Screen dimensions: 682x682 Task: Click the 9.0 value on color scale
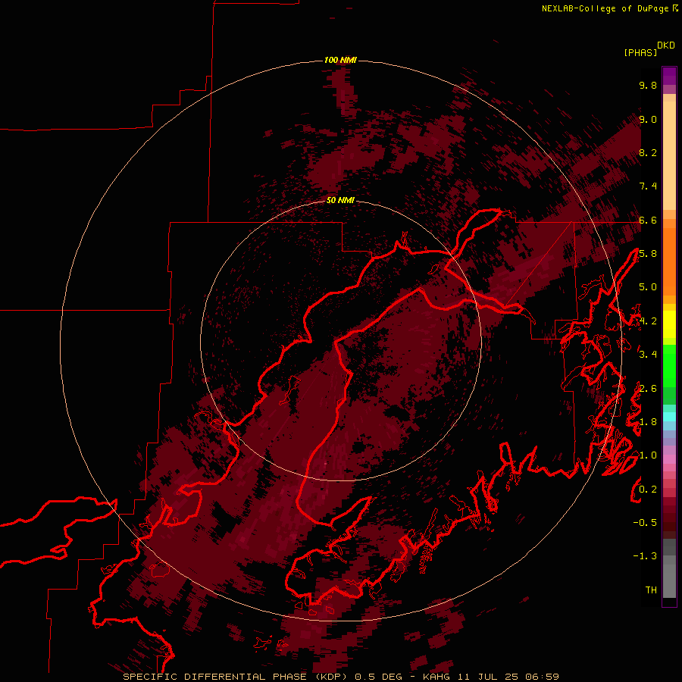coord(648,119)
